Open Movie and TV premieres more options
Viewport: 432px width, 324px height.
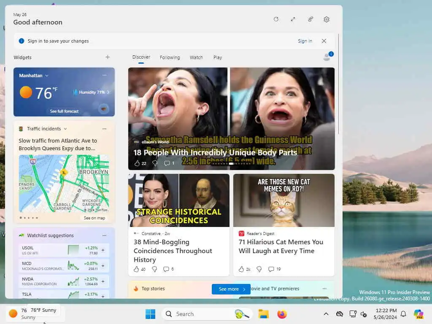click(x=324, y=289)
